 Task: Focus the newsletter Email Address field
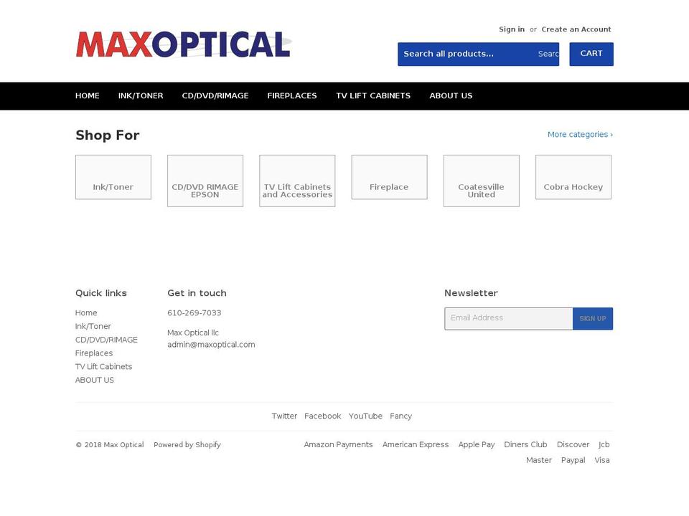(x=508, y=318)
